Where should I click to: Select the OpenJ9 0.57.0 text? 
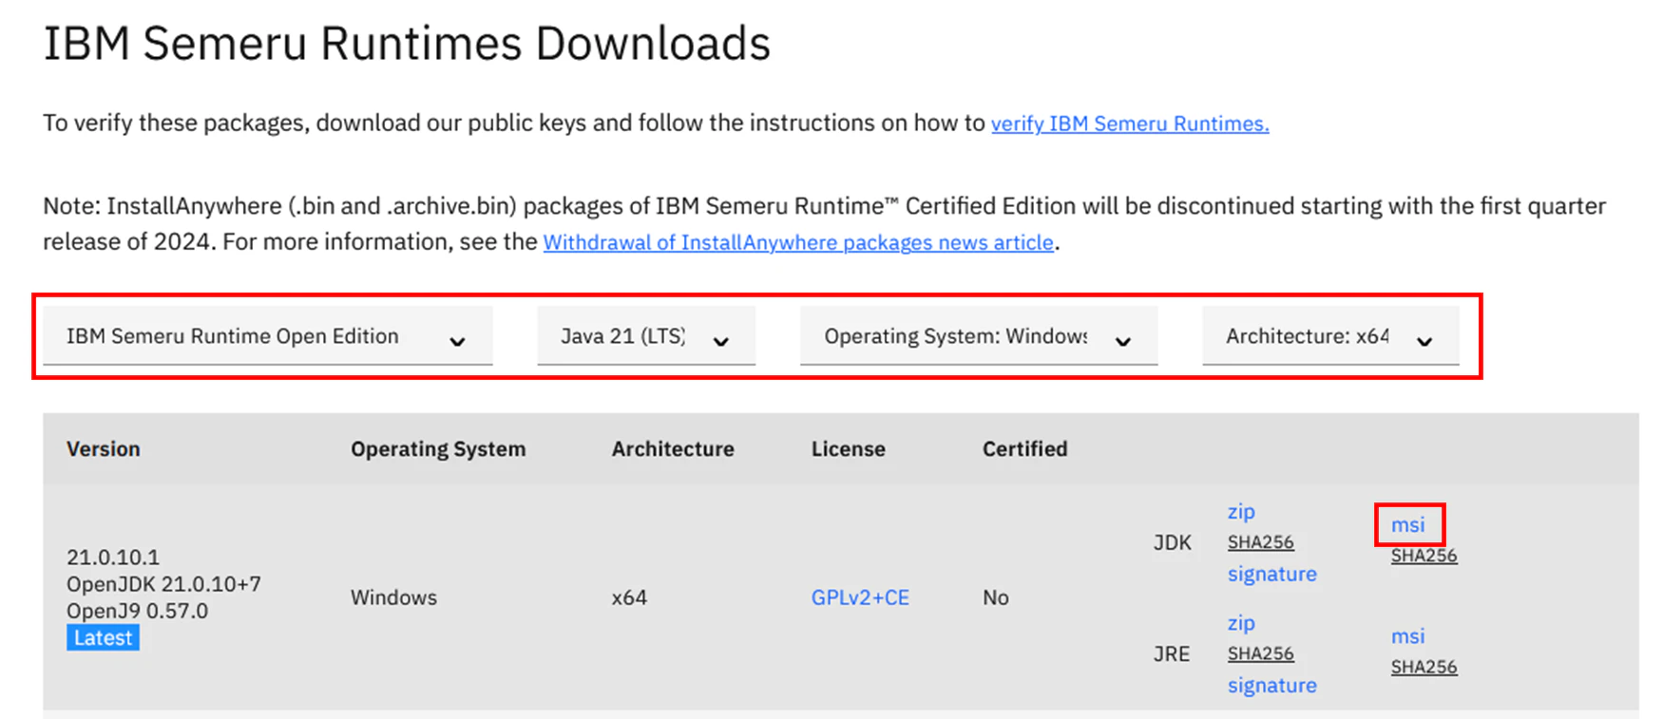pos(137,611)
